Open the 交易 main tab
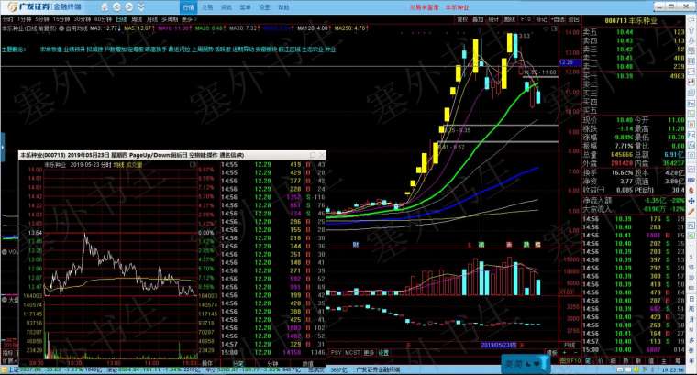This screenshot has height=375, width=697. point(207,7)
